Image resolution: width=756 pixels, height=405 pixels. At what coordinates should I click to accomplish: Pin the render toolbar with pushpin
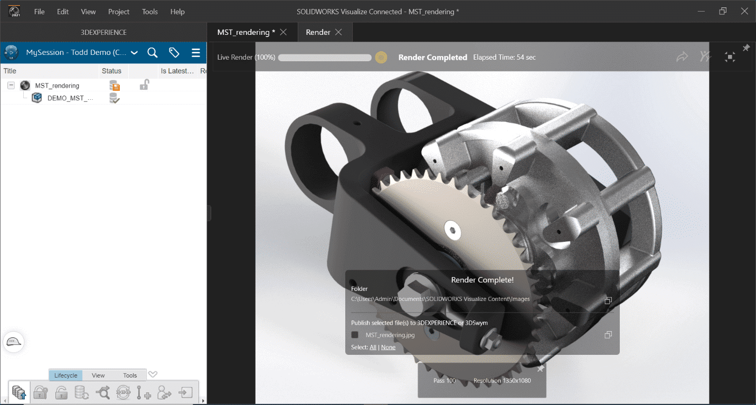pos(746,48)
